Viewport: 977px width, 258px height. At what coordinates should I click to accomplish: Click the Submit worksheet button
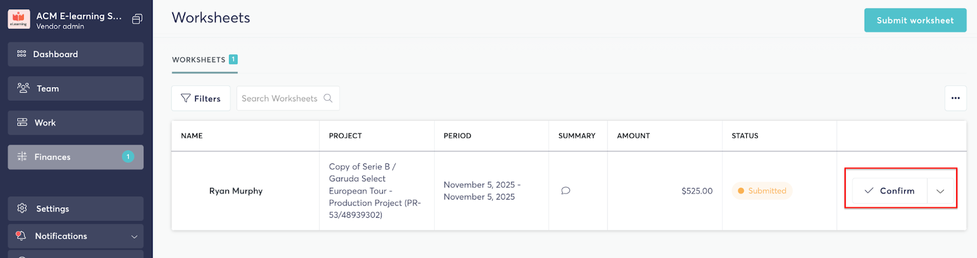[915, 20]
